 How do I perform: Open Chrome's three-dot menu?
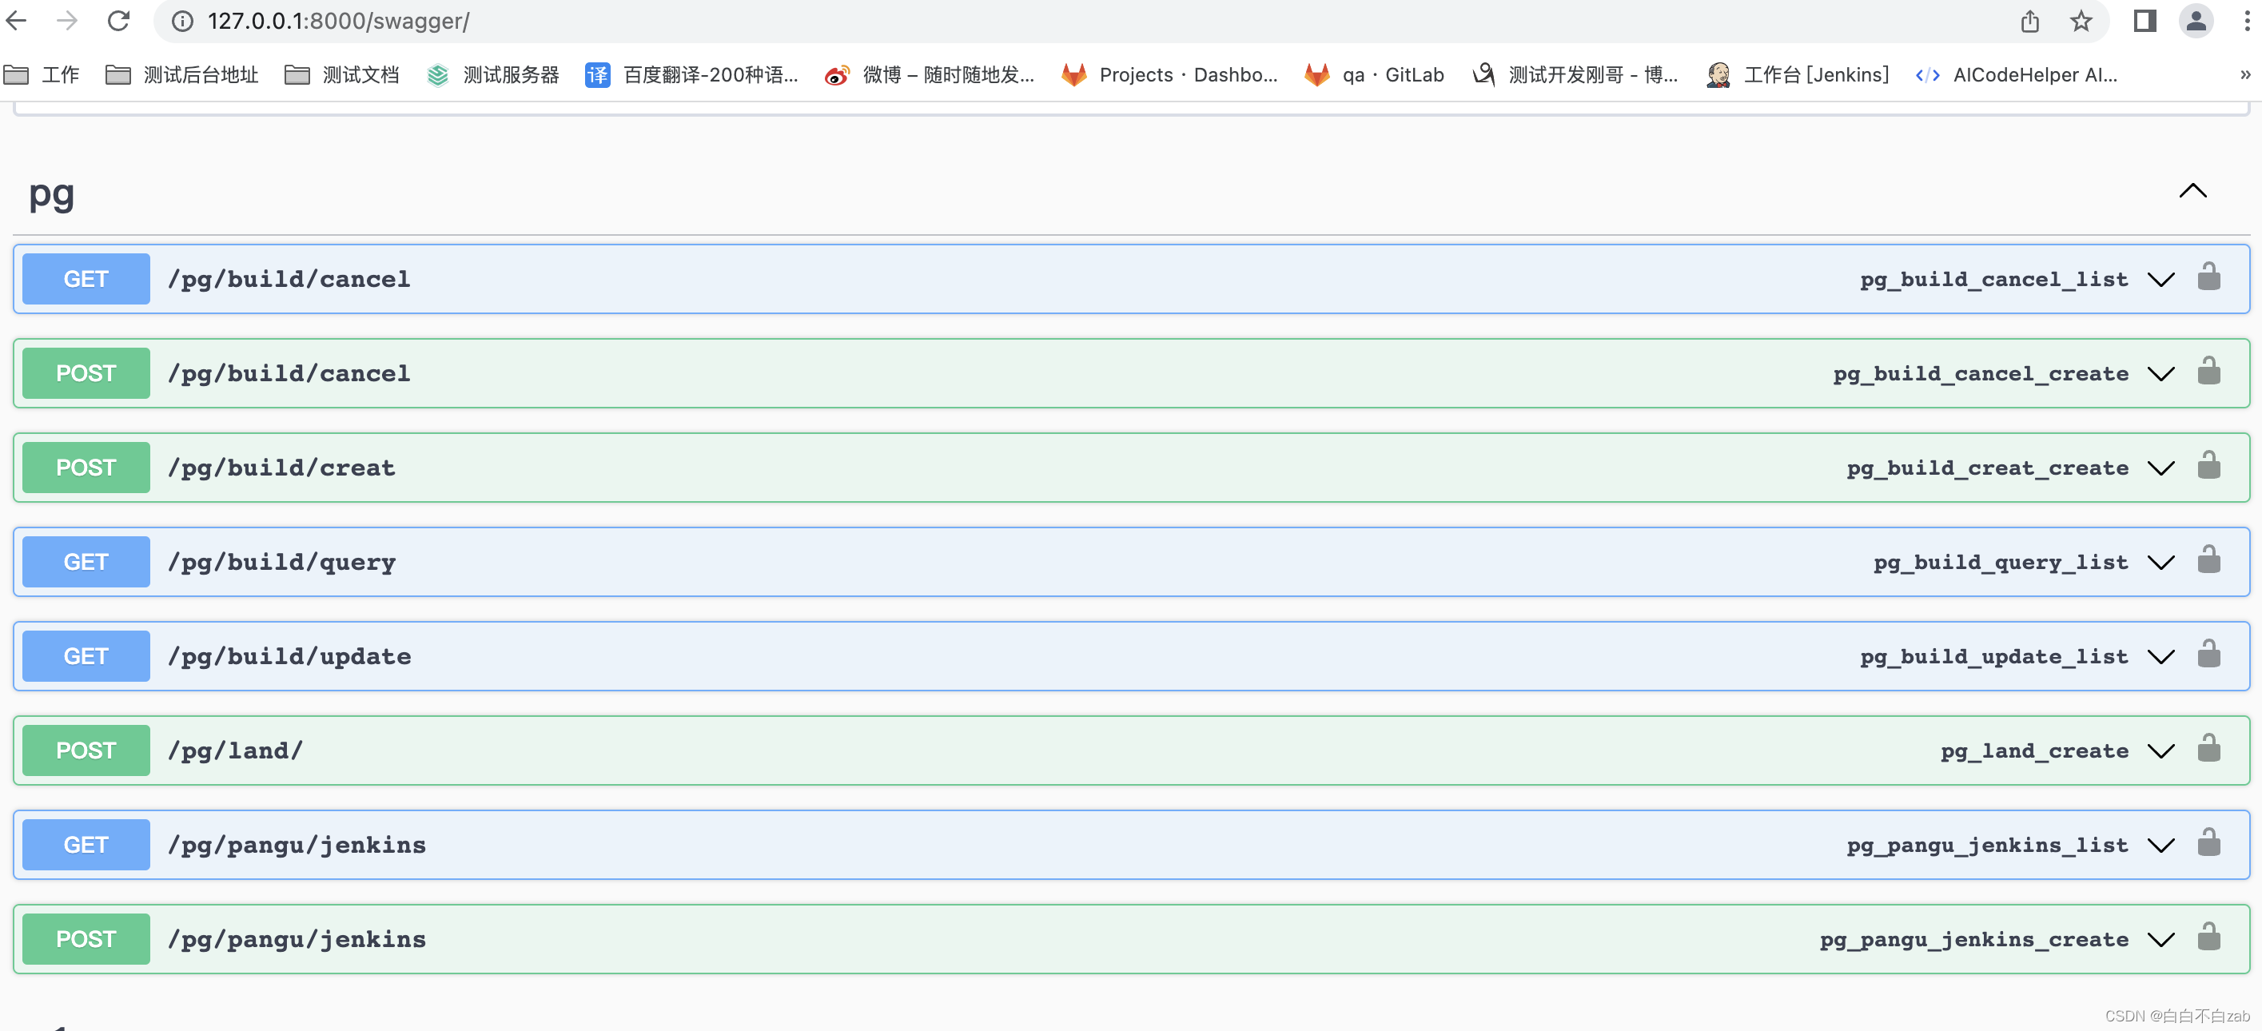tap(2244, 20)
